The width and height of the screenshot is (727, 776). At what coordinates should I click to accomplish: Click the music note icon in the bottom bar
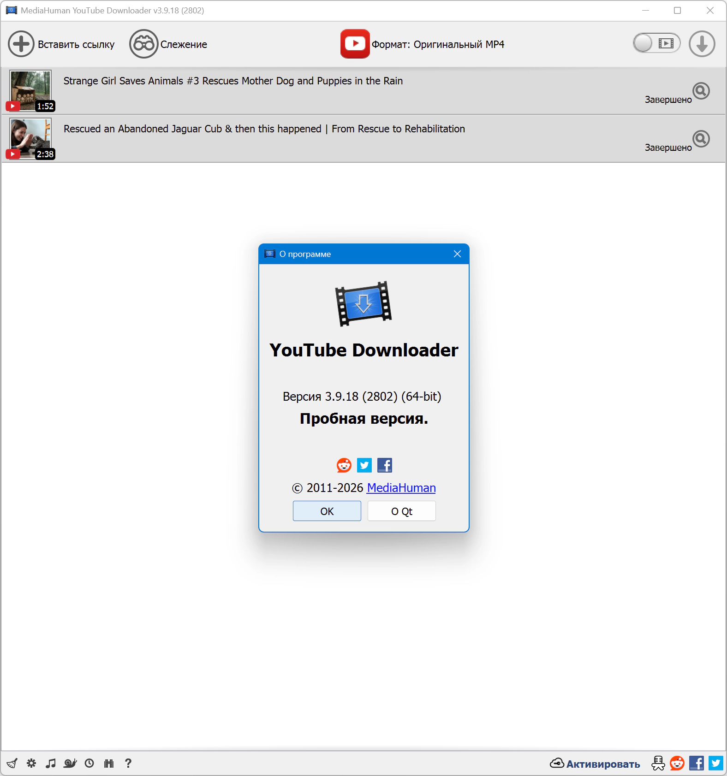51,764
